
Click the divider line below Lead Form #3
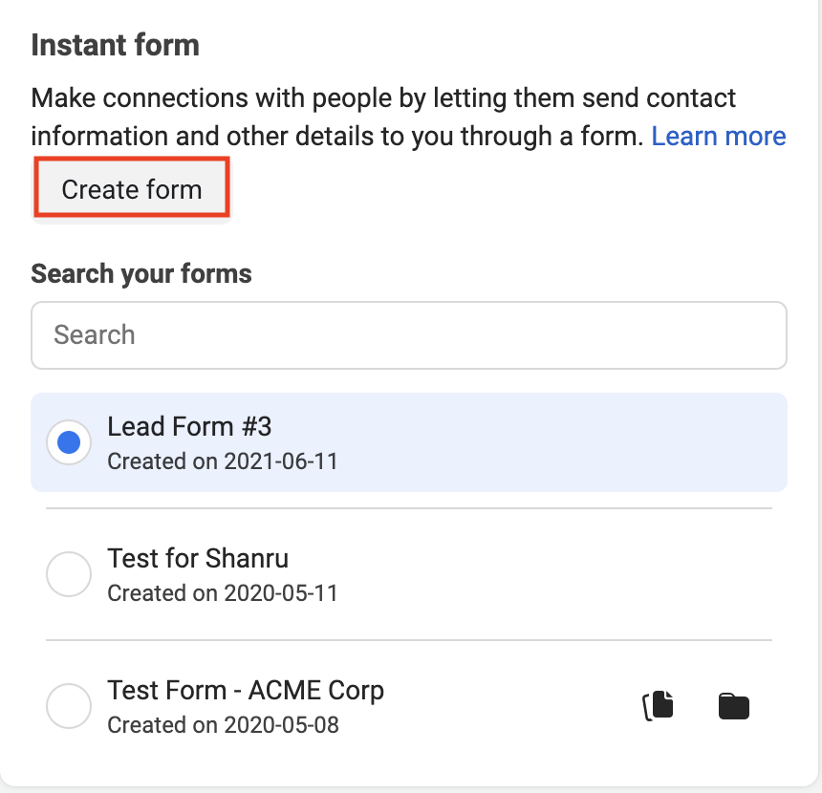click(409, 508)
